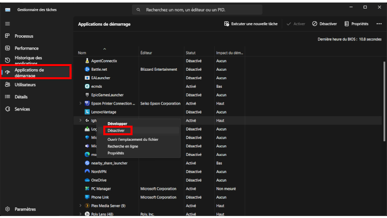387x218 pixels.
Task: Sort list by the Statut column header
Action: 190,52
